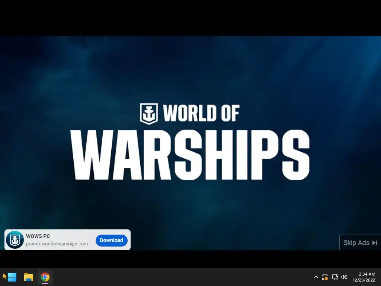The height and width of the screenshot is (286, 381).
Task: Open the promo.worldofwarships.com link
Action: coord(57,244)
